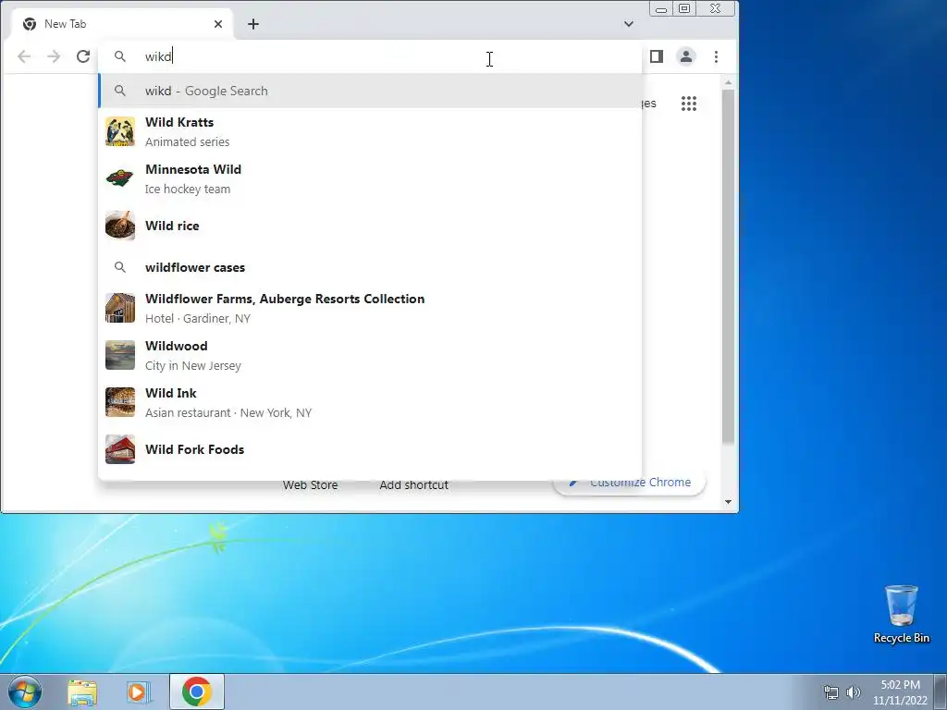This screenshot has width=947, height=710.
Task: Click search icon beside wildflower cases
Action: [120, 267]
